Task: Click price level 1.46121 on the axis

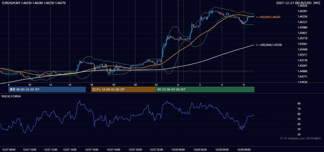Action: tap(302, 22)
